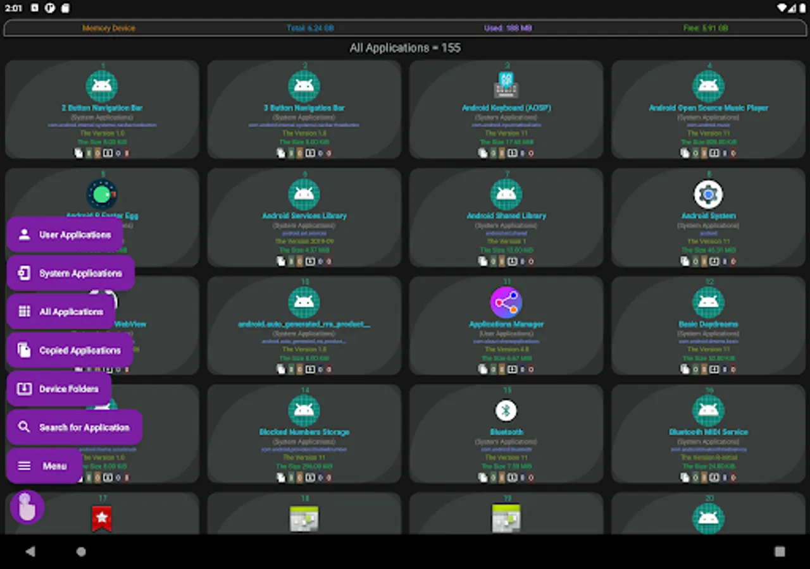The image size is (810, 569).
Task: Click the Total 6.24 GB memory value
Action: pyautogui.click(x=310, y=28)
